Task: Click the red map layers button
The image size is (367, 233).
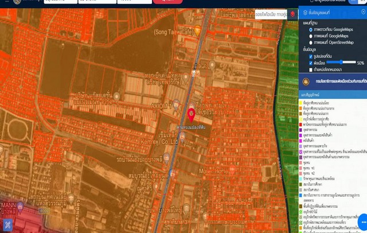Action: tap(292, 14)
